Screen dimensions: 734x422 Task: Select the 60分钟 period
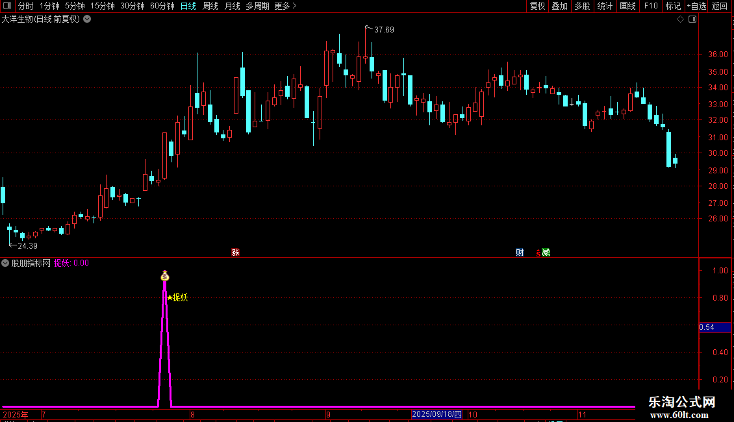162,6
